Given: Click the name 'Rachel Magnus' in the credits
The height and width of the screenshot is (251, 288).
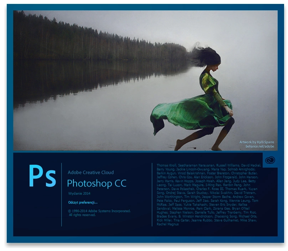Looking at the screenshot, I should point(168,224).
